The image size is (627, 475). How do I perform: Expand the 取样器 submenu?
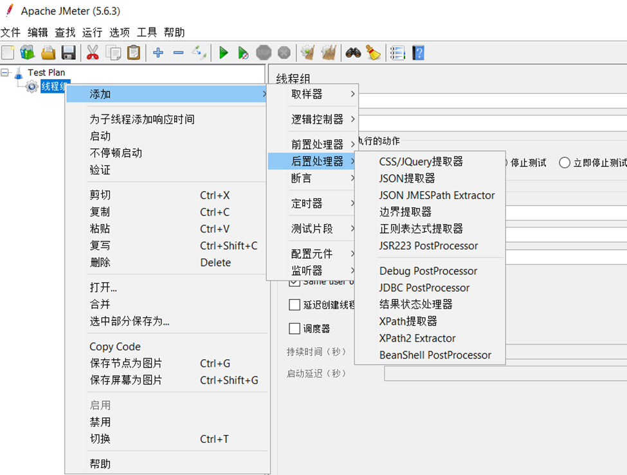[x=312, y=94]
